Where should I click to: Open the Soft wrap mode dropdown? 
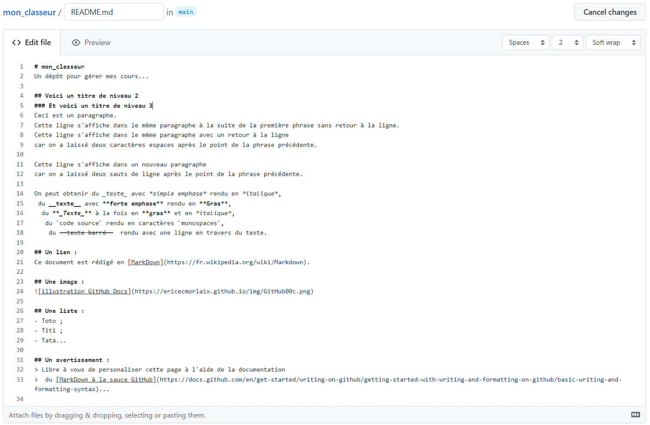(x=613, y=42)
